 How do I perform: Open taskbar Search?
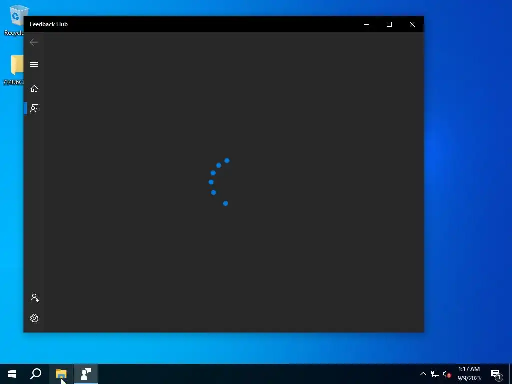tap(36, 374)
